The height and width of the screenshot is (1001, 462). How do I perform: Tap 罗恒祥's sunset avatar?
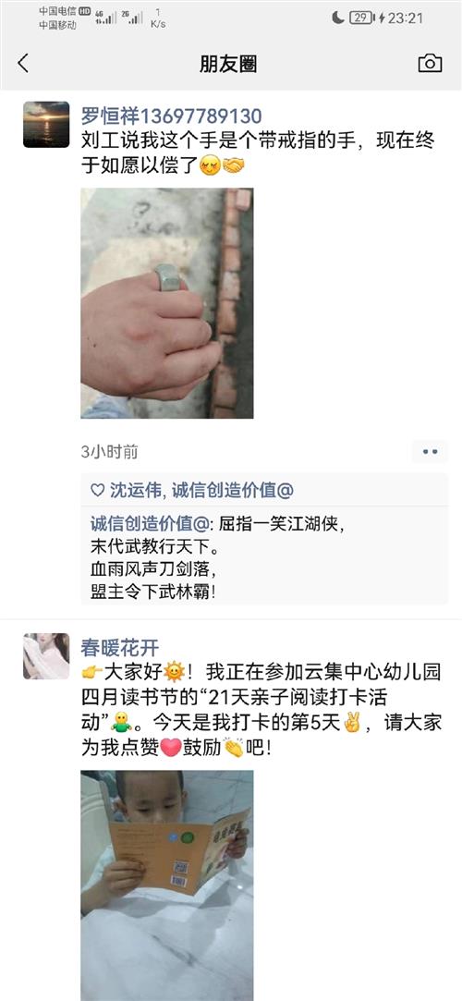[46, 125]
